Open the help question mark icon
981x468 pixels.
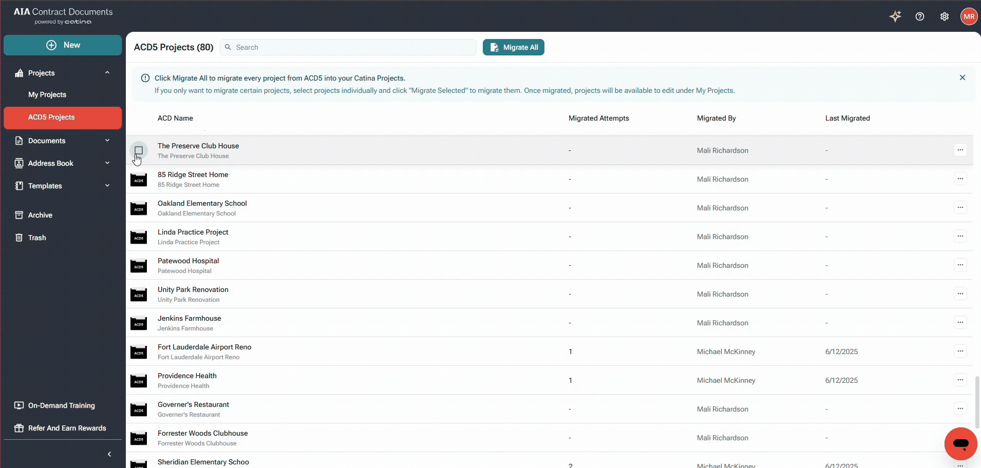[920, 16]
